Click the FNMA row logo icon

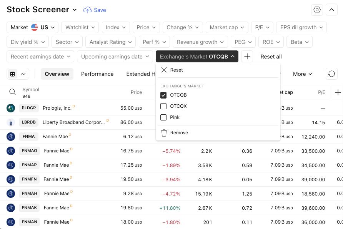[11, 137]
